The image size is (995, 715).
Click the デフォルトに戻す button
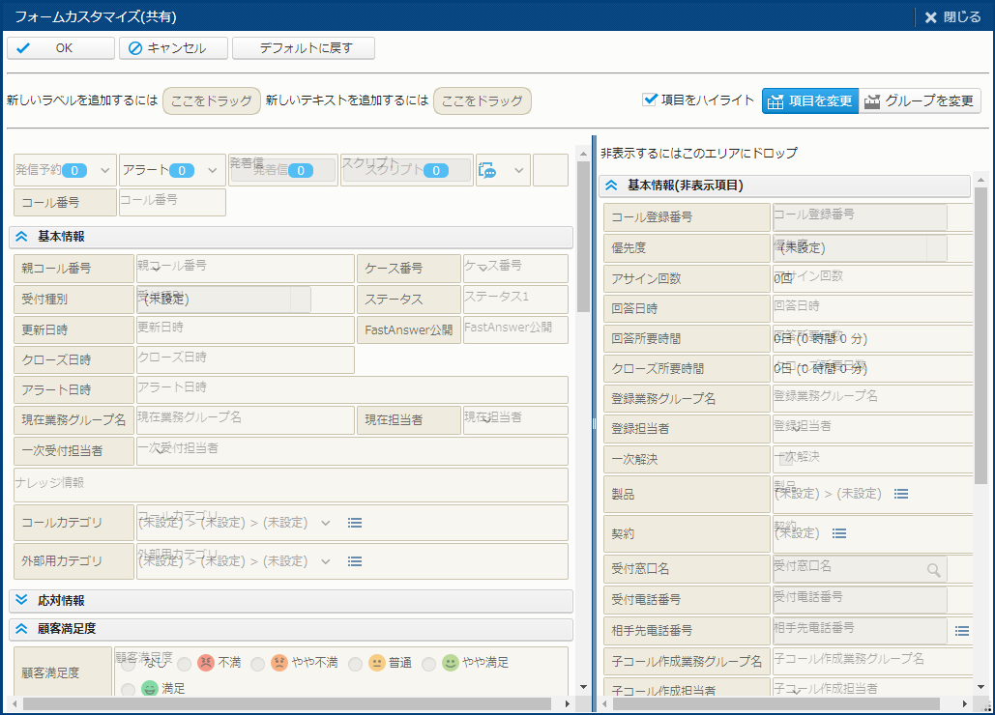click(304, 48)
